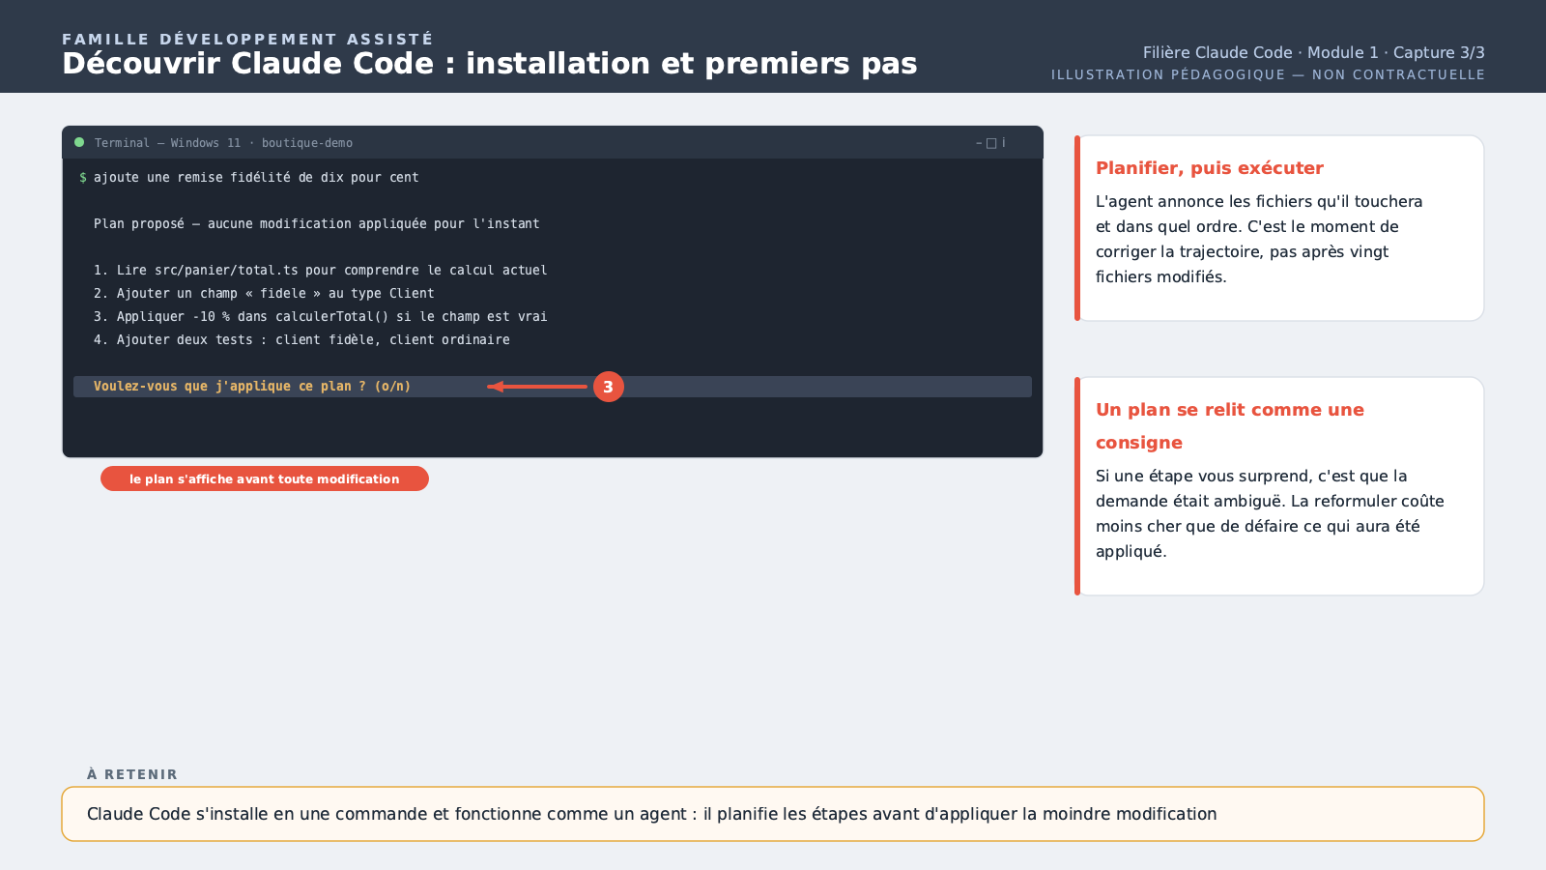The image size is (1546, 870).
Task: Click the 'À RETENIR' label
Action: [132, 774]
